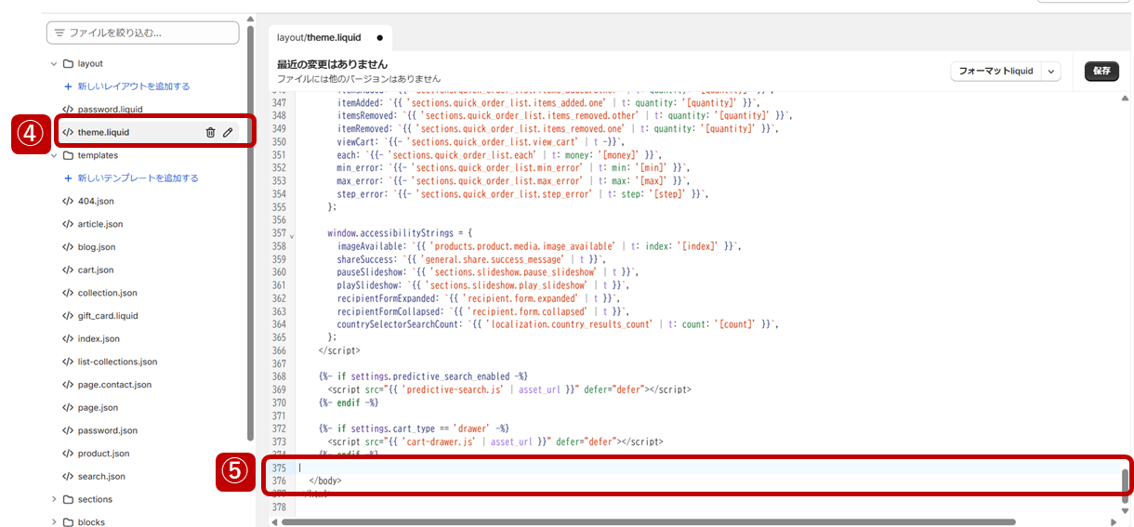Fold code at line 357 arrow
Screen dimensions: 1134x527
click(292, 235)
